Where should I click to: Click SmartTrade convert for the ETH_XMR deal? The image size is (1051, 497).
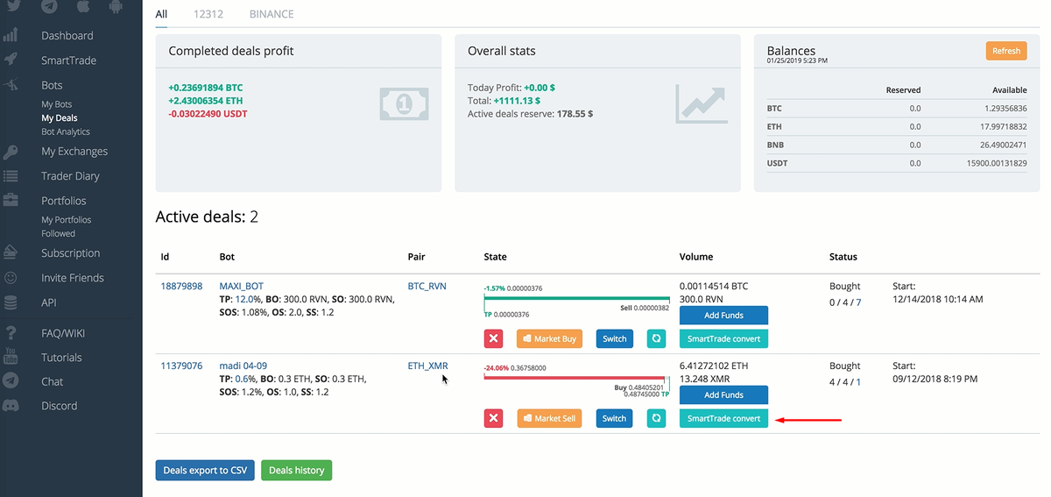tap(723, 418)
